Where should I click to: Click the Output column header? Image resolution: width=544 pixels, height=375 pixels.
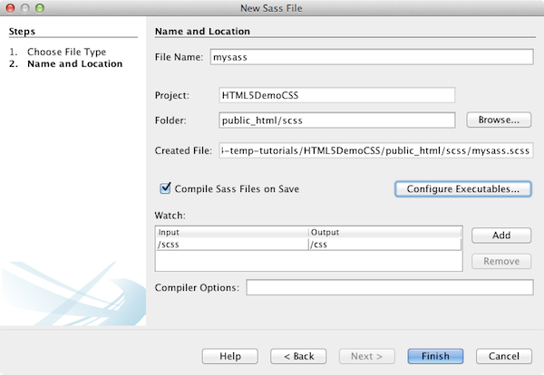384,232
